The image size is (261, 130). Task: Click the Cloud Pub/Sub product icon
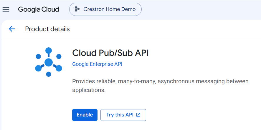[48, 62]
